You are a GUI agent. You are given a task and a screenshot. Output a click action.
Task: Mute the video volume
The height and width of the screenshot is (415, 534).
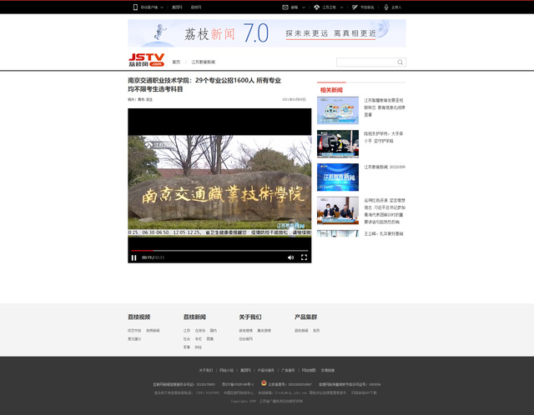(290, 257)
